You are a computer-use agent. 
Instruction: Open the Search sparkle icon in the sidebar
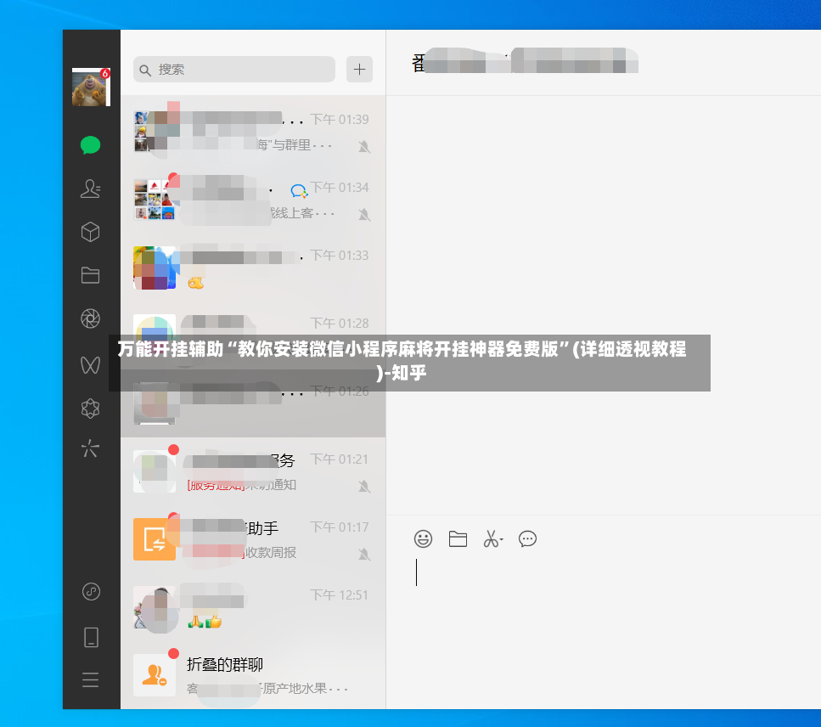click(91, 448)
